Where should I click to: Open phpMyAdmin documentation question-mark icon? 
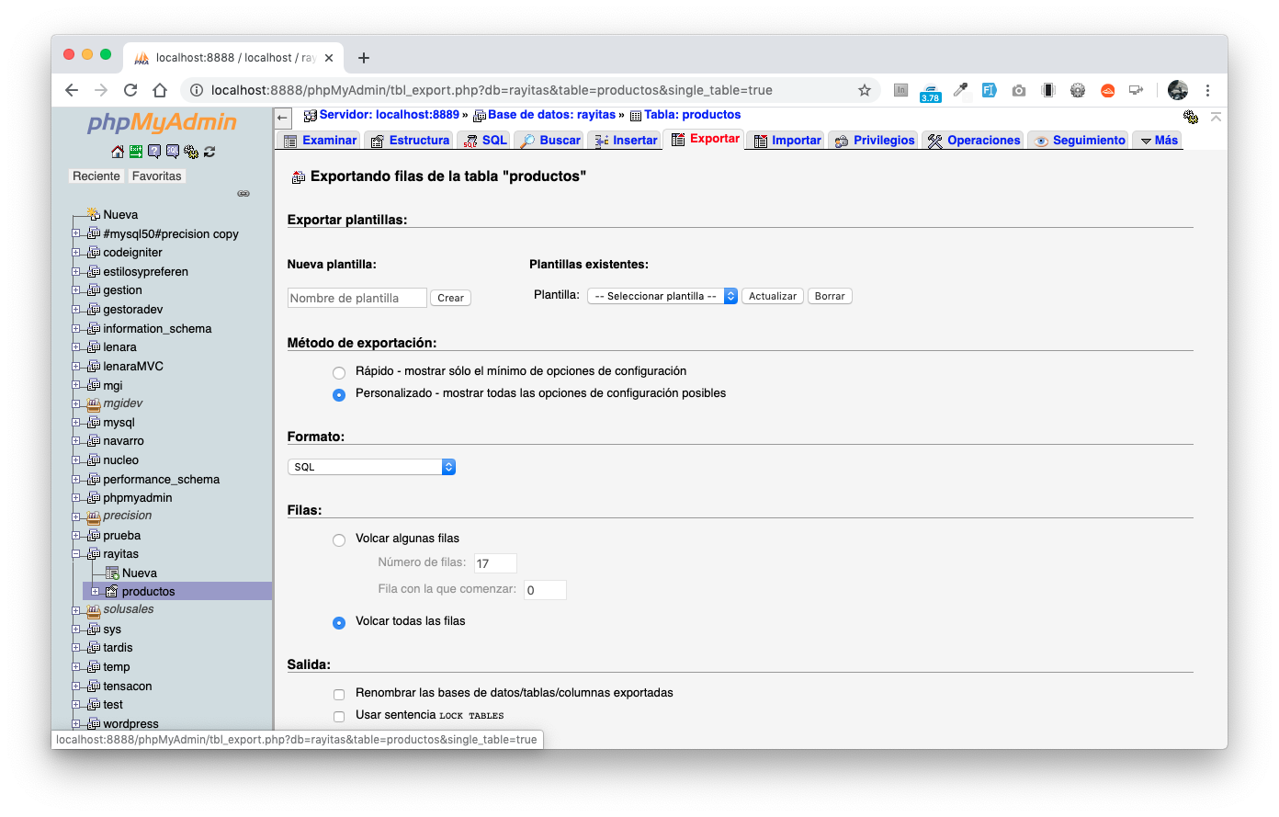[153, 152]
